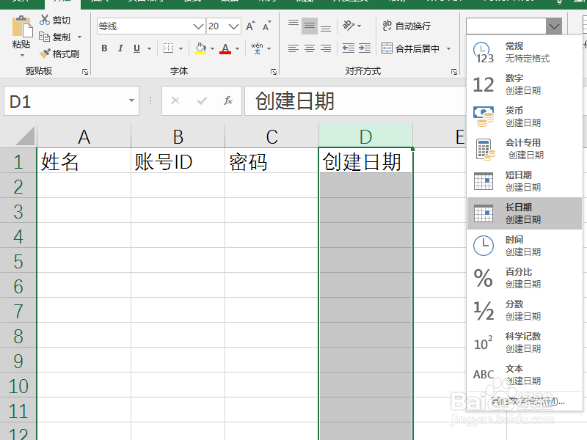This screenshot has height=440, width=587.
Task: Toggle underline formatting
Action: (136, 48)
